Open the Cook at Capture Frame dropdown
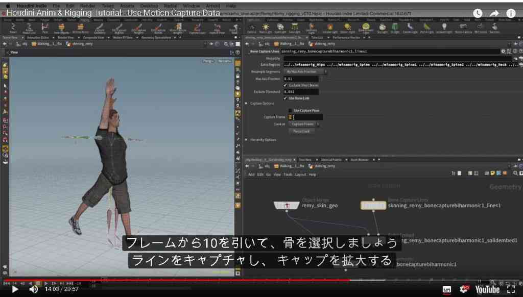 [x=304, y=124]
